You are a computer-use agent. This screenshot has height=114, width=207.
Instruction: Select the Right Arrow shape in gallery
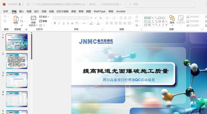tap(160, 21)
